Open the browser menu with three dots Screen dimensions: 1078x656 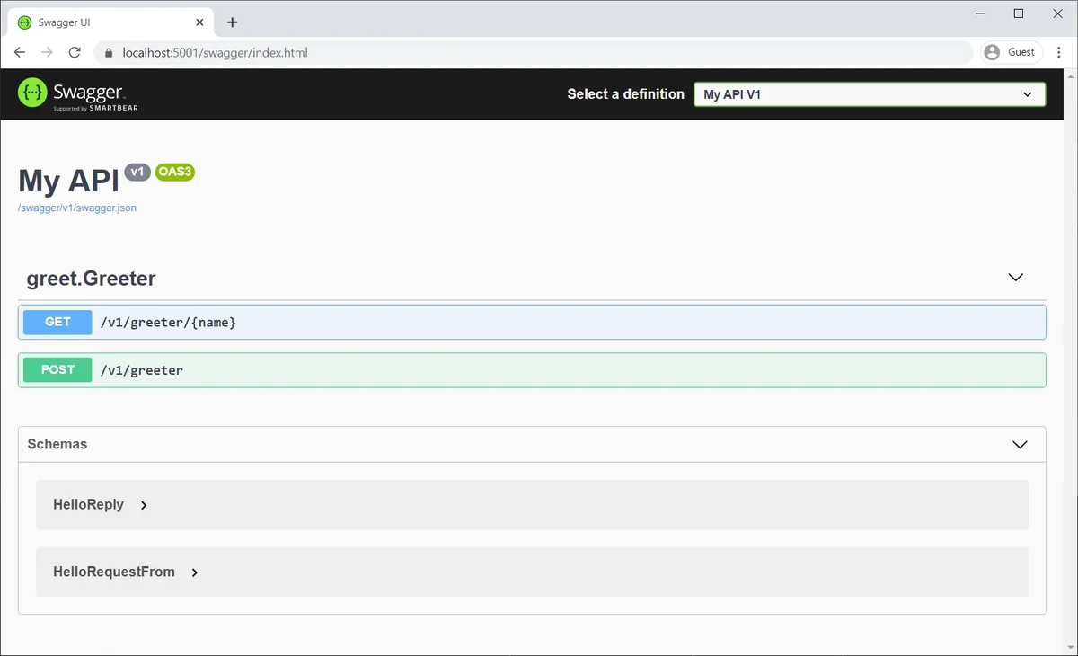(1058, 52)
